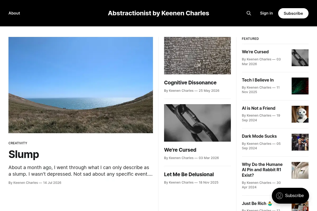317x211 pixels.
Task: Select the CREATIVITY tag label
Action: (x=18, y=143)
